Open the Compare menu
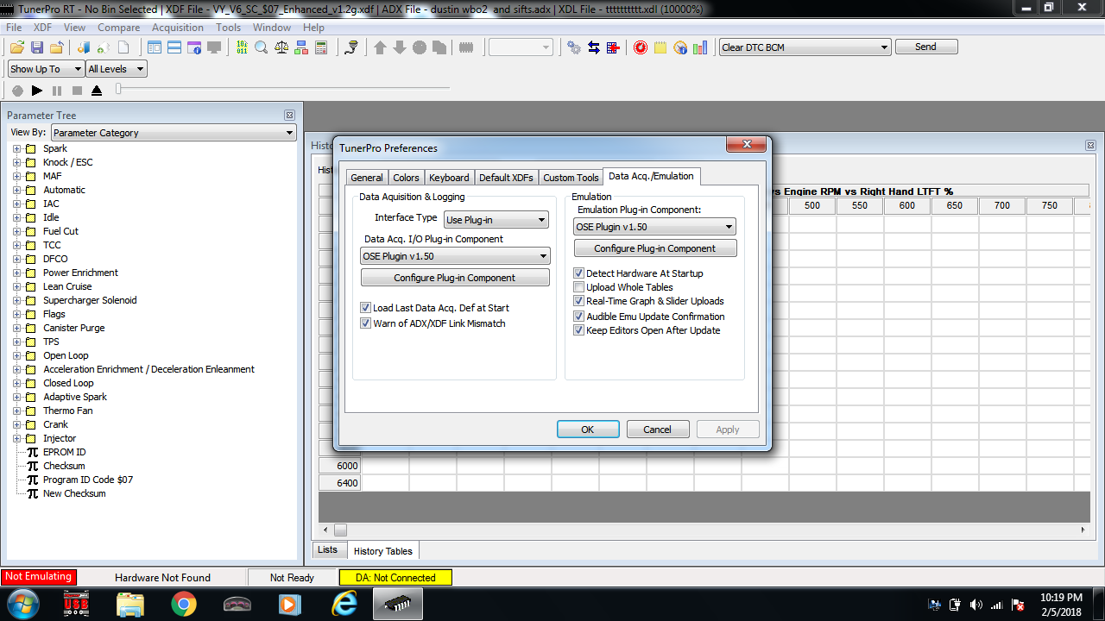Screen dimensions: 1105x621 (x=119, y=28)
